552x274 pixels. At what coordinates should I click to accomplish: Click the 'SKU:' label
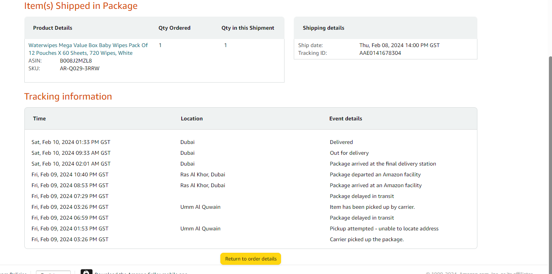(x=34, y=68)
